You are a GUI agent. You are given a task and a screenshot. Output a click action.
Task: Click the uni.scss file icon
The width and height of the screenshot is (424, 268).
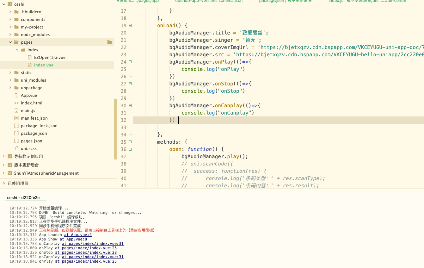click(16, 148)
